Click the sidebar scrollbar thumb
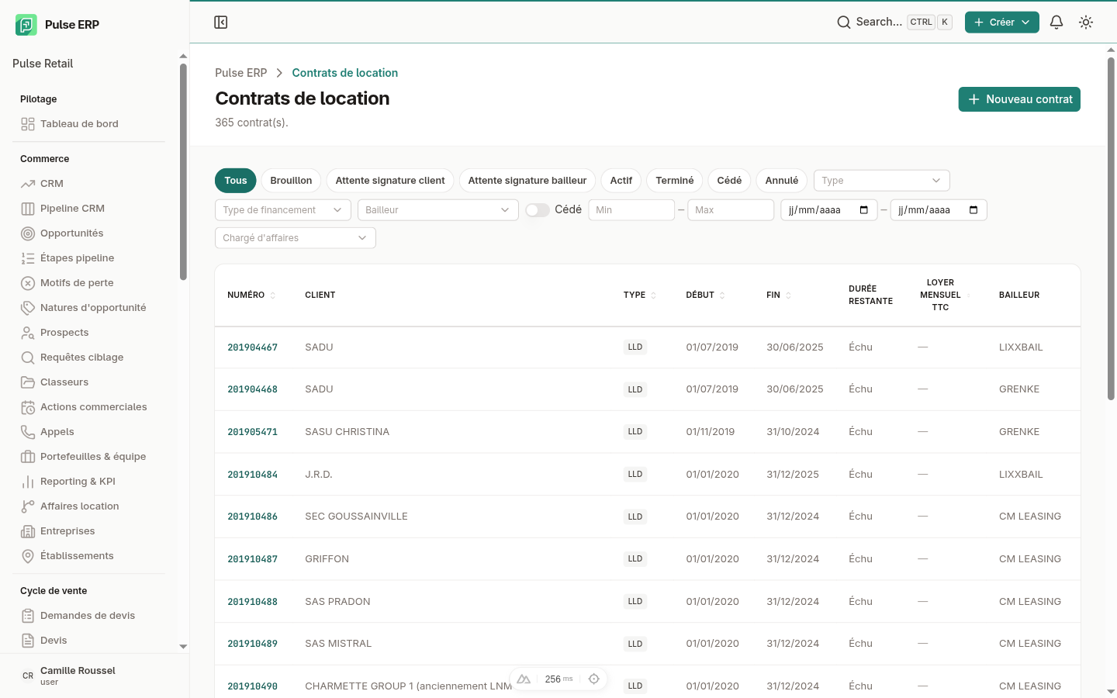This screenshot has height=698, width=1117. coord(183,171)
